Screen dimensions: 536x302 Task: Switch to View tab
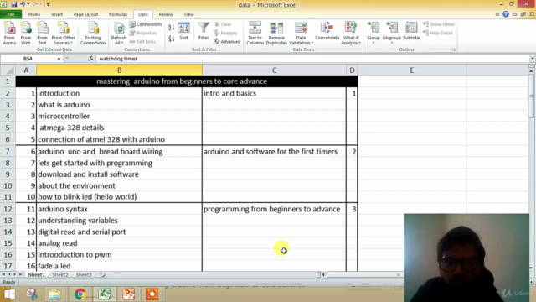tap(188, 14)
